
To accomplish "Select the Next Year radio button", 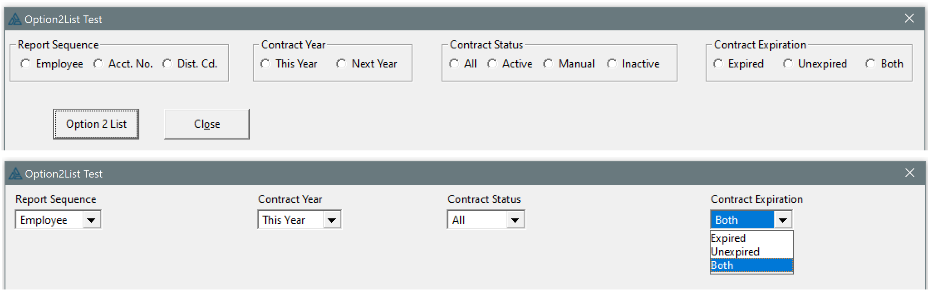I will (x=341, y=64).
